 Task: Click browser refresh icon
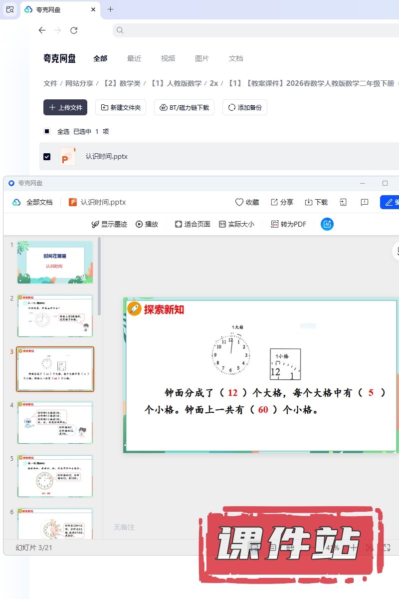(x=74, y=30)
